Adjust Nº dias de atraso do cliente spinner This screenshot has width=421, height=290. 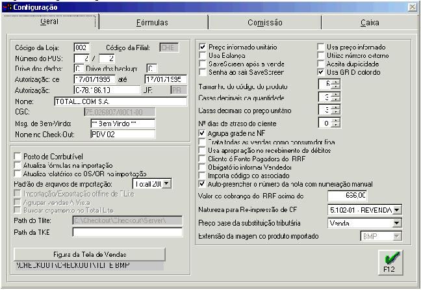coord(335,123)
